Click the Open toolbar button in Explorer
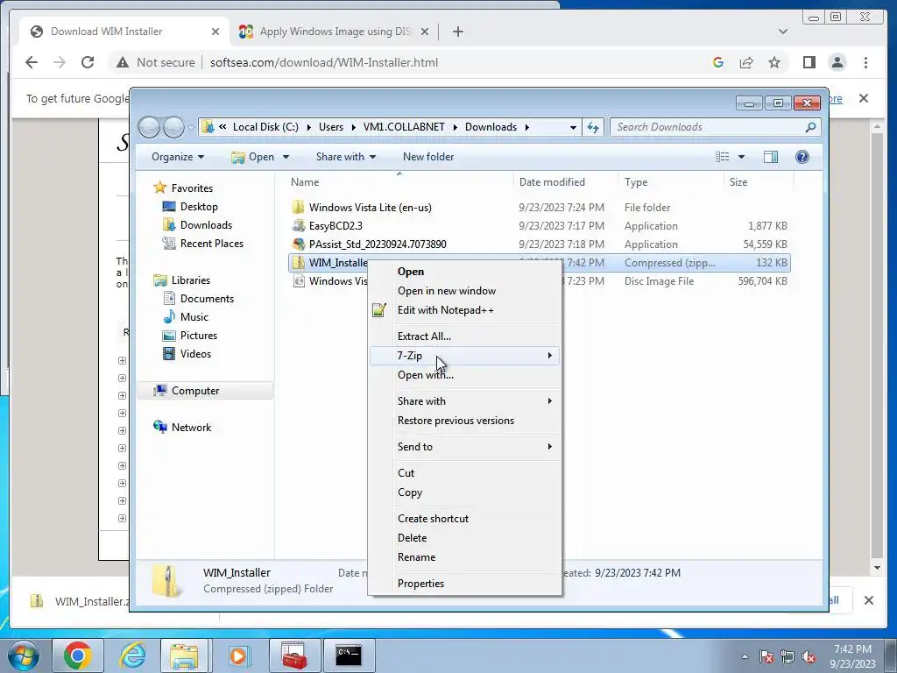 click(253, 157)
